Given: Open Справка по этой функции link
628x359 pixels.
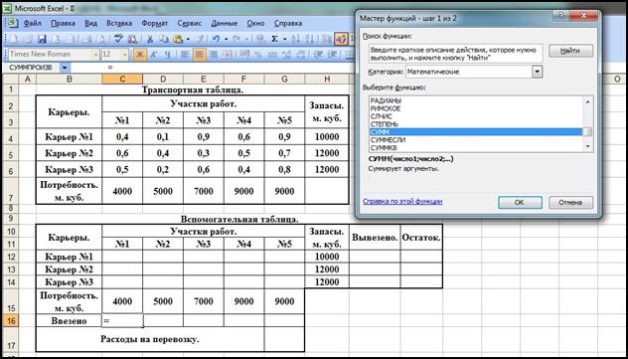Looking at the screenshot, I should tap(402, 201).
